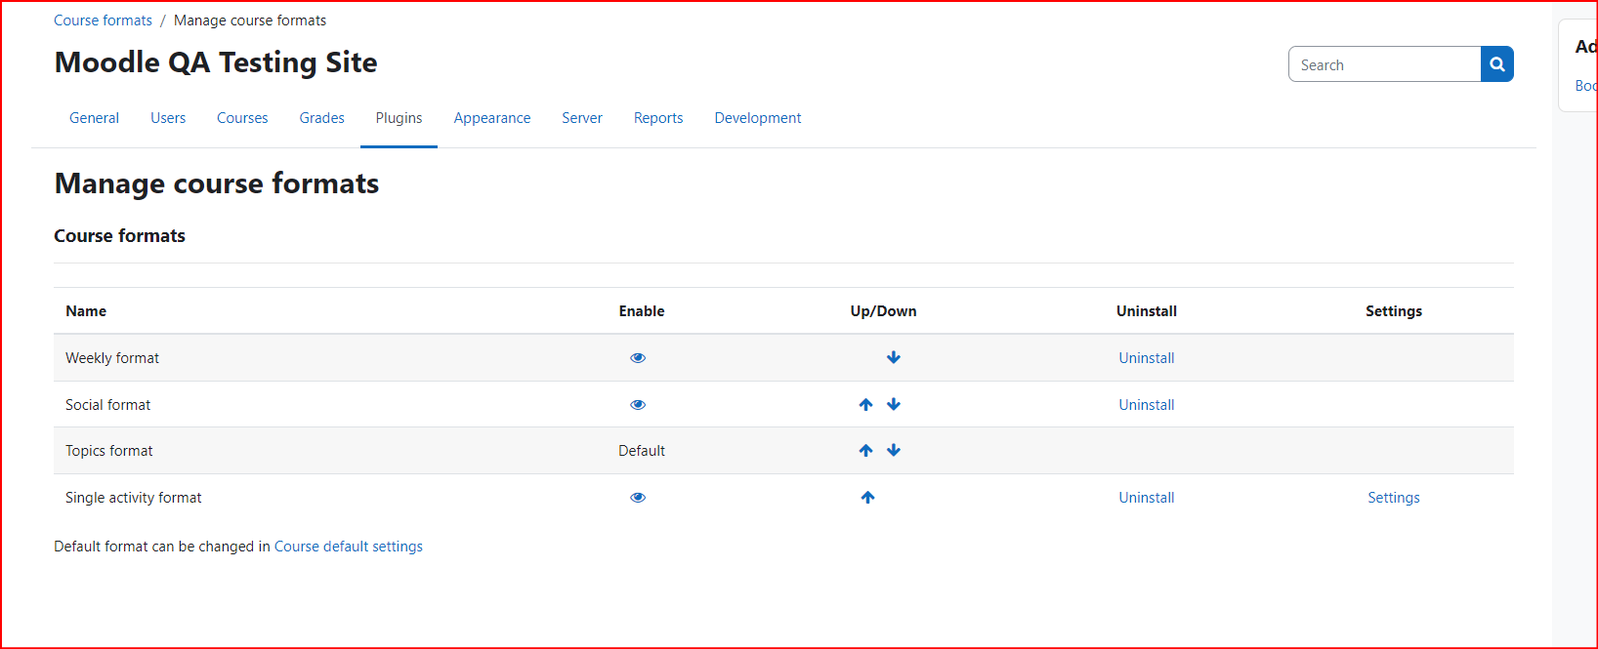This screenshot has height=649, width=1598.
Task: Click the Enable column header
Action: (x=642, y=311)
